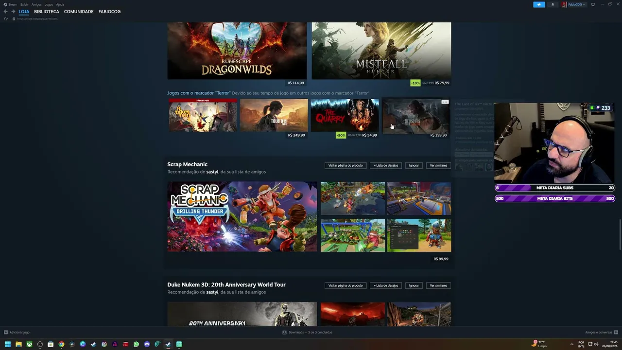The image size is (622, 350).
Task: Open the Jogos menu
Action: tap(49, 4)
